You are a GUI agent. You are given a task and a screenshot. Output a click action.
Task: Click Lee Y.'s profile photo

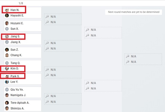[7, 82]
